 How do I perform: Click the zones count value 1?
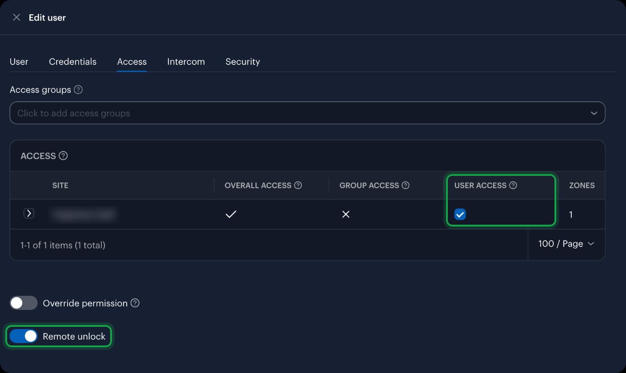tap(571, 215)
